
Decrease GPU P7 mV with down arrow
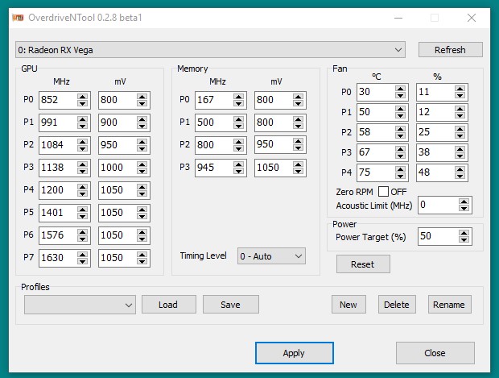(142, 262)
